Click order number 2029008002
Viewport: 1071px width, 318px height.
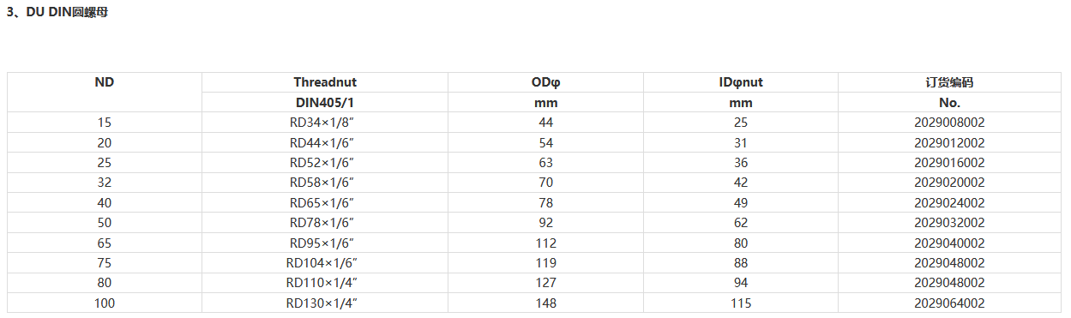(949, 123)
